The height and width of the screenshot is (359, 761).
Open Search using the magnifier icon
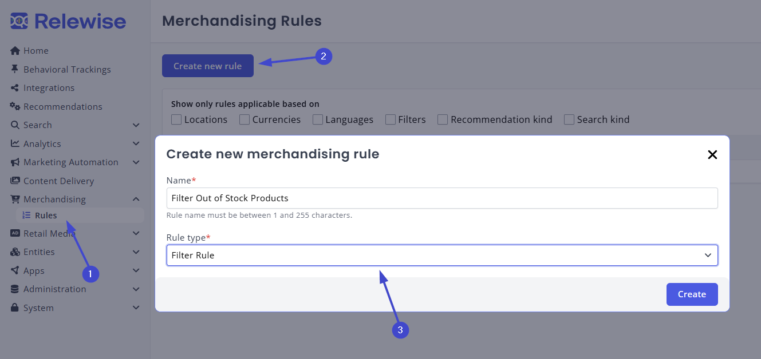tap(14, 125)
